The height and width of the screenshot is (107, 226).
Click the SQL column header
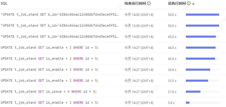click(x=4, y=4)
